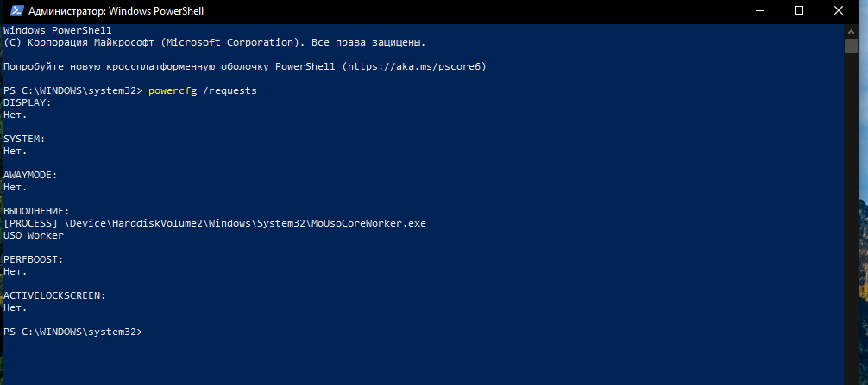Click the AWAYMODE: heading line

(x=30, y=175)
